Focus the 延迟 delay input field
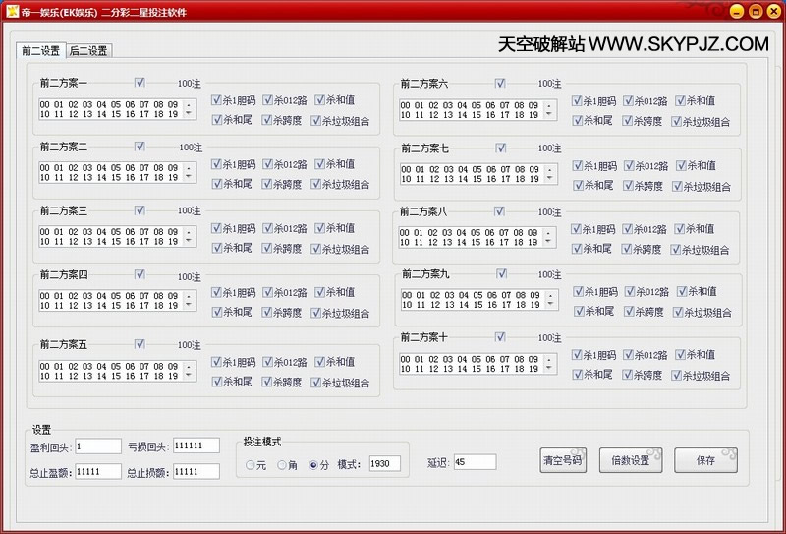 point(475,461)
